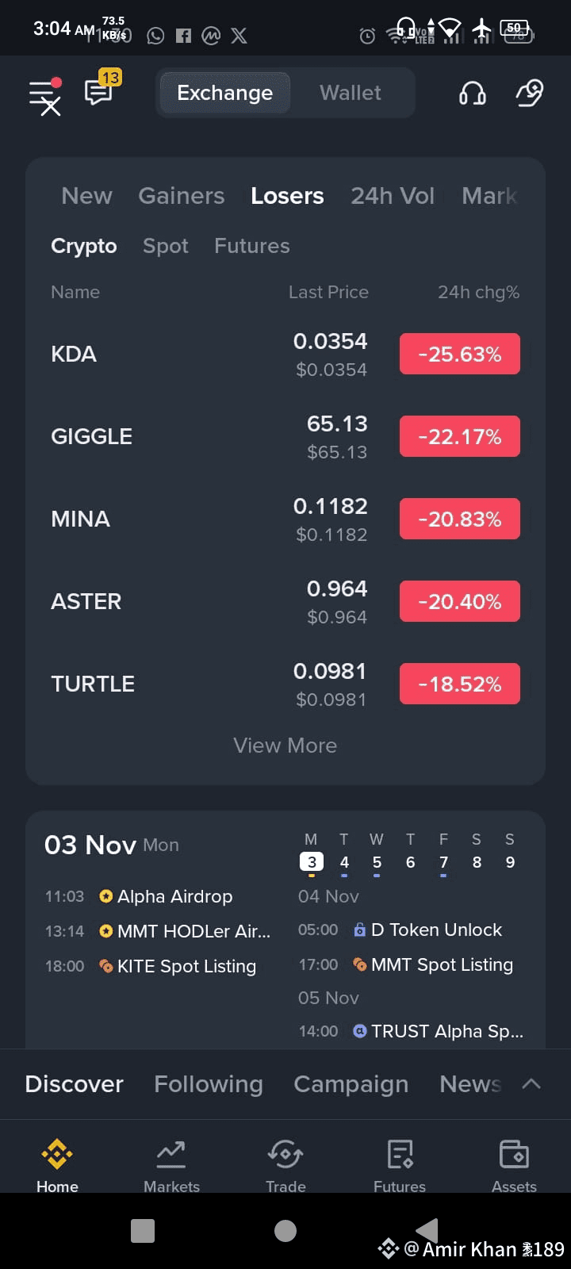Open the messages icon with badge 13

(102, 89)
